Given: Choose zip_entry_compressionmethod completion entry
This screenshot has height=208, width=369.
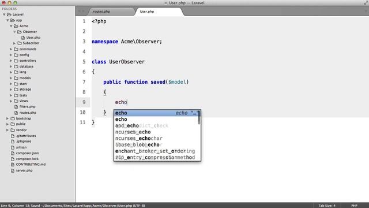Looking at the screenshot, I should point(156,158).
